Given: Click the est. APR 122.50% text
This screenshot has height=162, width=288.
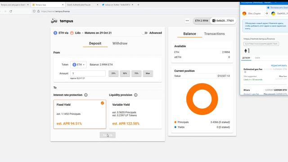Looking at the screenshot, I should [126, 124].
